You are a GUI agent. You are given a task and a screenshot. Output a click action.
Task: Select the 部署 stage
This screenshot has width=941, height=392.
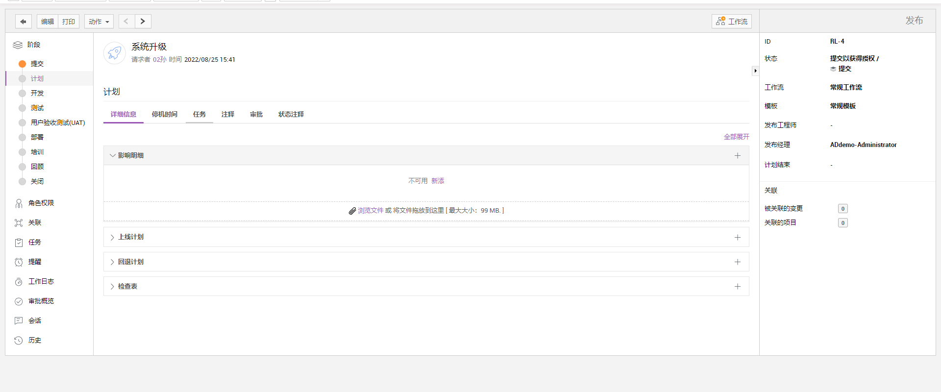click(37, 137)
